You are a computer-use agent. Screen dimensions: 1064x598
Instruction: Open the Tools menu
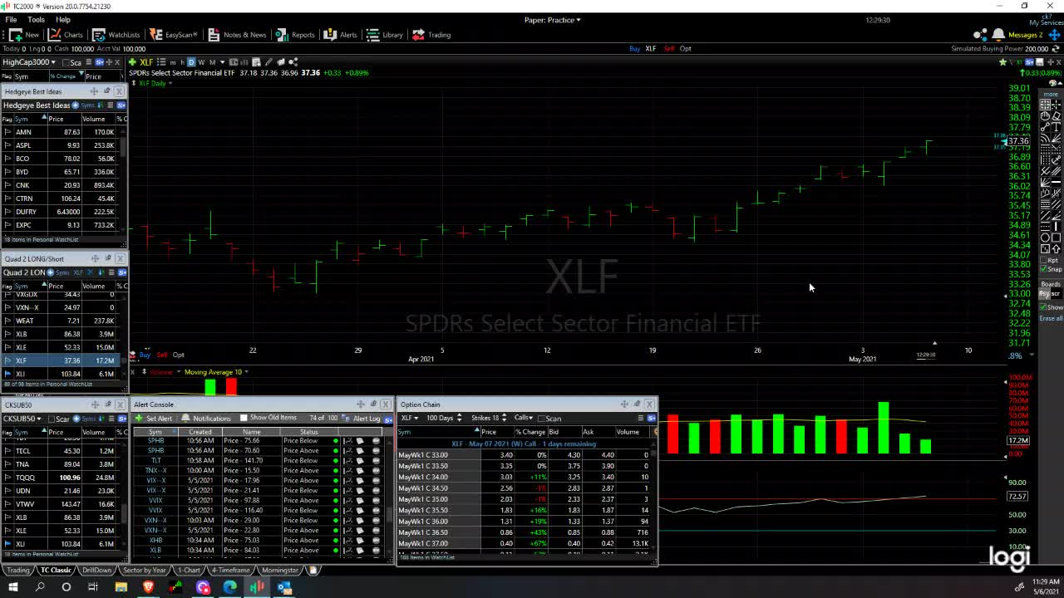37,19
